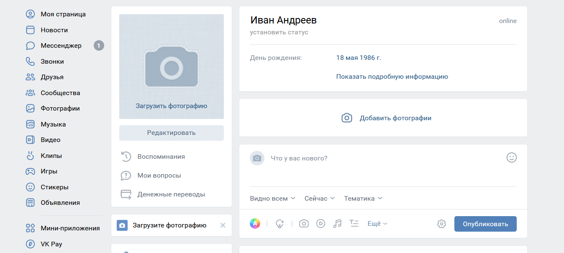Open the Сейчас publish time dropdown

tap(319, 199)
